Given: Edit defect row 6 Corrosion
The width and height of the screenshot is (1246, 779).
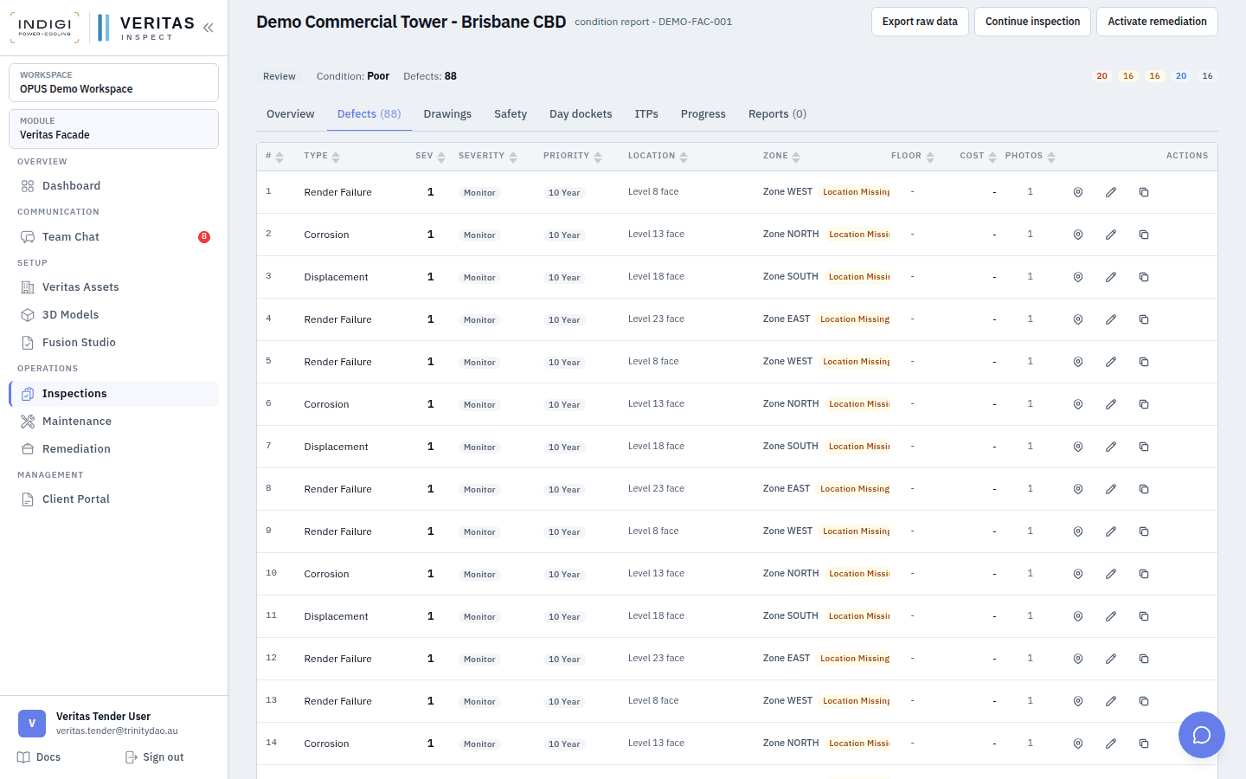Looking at the screenshot, I should 1111,404.
